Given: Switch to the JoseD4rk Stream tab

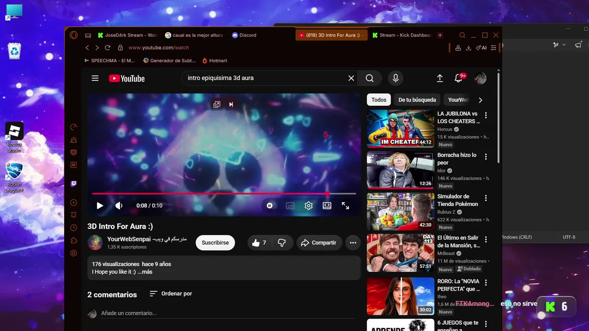Looking at the screenshot, I should click(127, 35).
